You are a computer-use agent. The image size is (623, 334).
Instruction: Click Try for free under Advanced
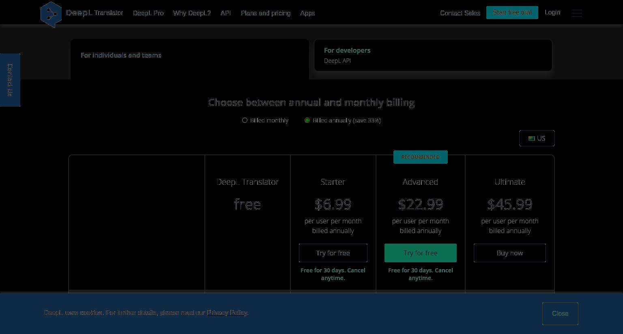point(421,253)
